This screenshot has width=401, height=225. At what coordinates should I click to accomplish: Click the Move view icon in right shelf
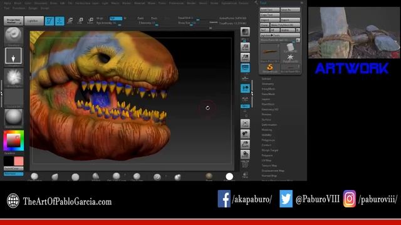pos(245,134)
